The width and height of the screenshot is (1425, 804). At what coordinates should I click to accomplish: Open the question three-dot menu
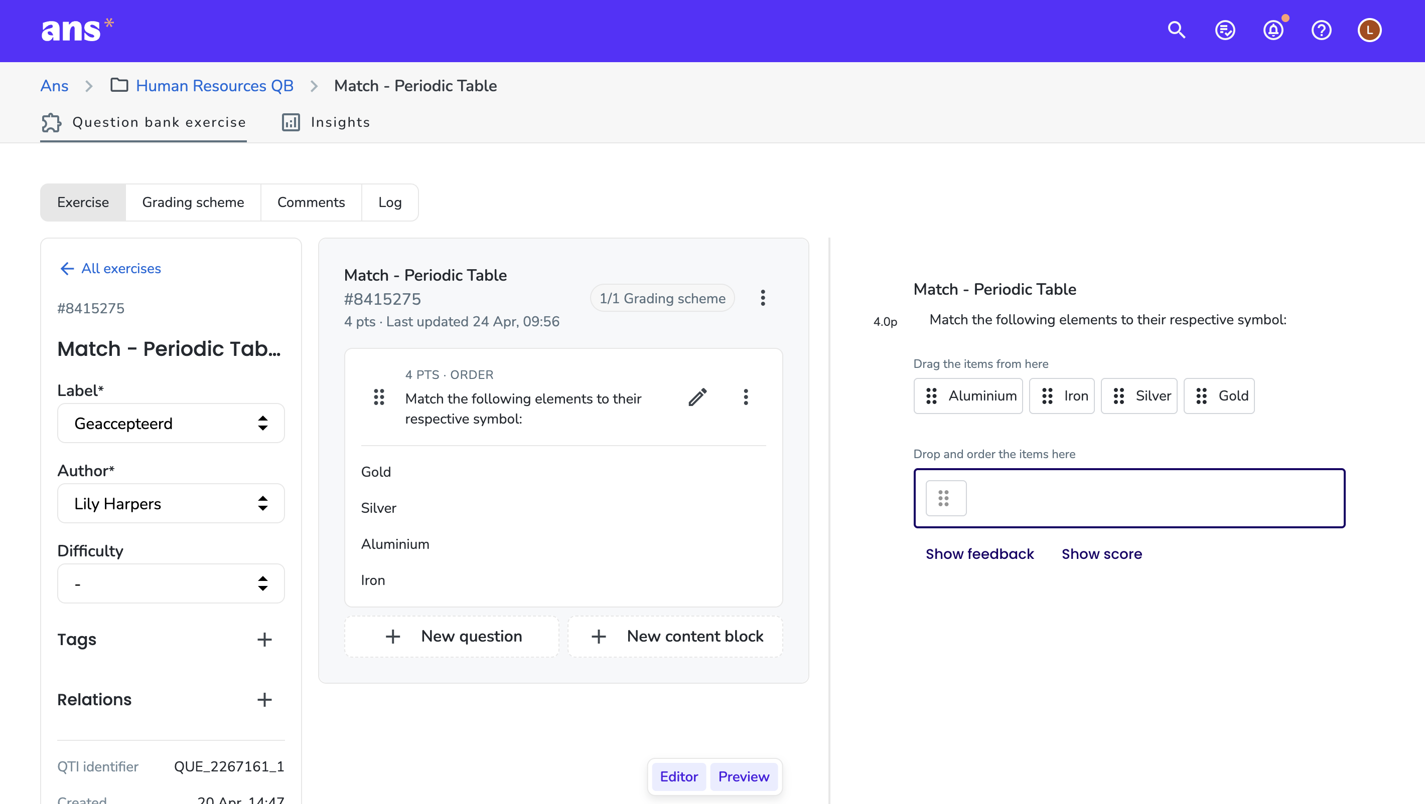746,397
